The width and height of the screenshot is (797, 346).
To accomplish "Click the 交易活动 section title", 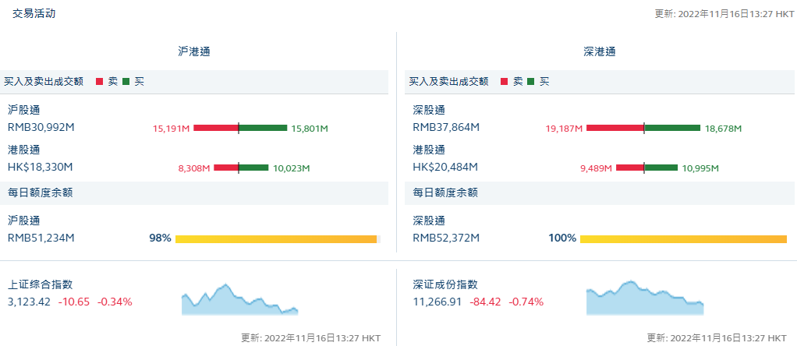I will (34, 13).
